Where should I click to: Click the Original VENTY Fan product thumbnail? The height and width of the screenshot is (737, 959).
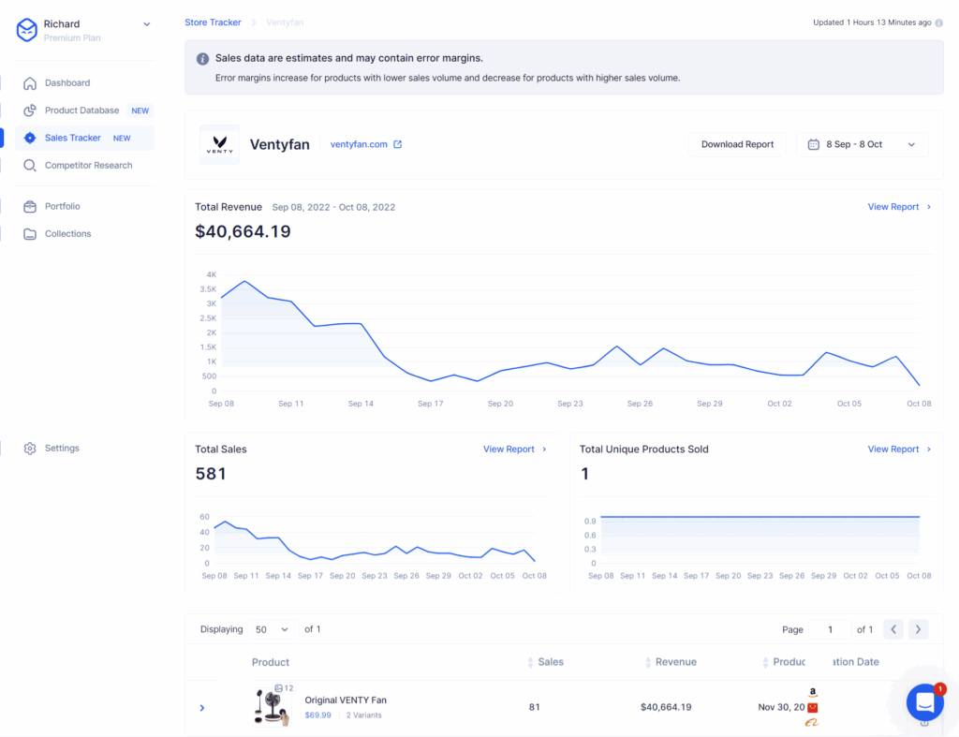click(x=273, y=707)
